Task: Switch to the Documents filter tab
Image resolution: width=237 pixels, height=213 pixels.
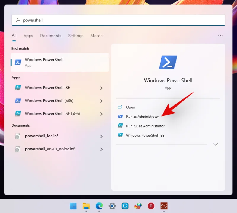Action: click(51, 36)
